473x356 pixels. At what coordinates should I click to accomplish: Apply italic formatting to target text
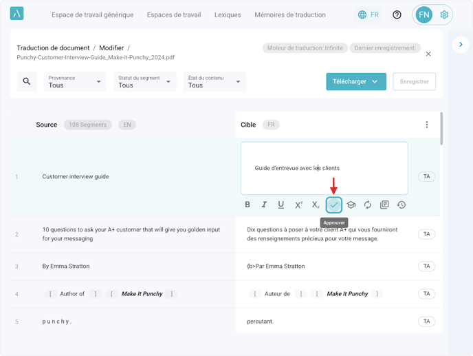tap(264, 205)
